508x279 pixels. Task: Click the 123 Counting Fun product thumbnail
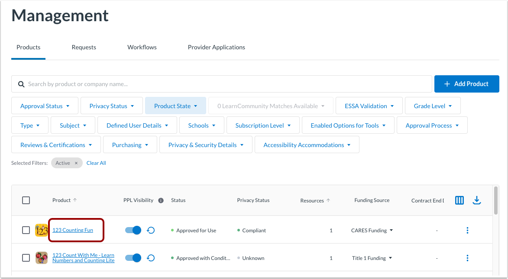41,230
